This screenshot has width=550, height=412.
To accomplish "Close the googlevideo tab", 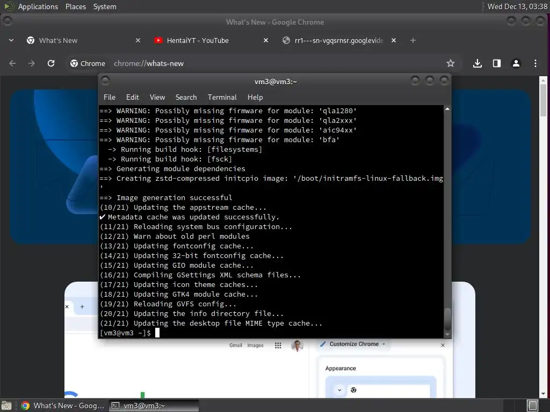I will [394, 40].
